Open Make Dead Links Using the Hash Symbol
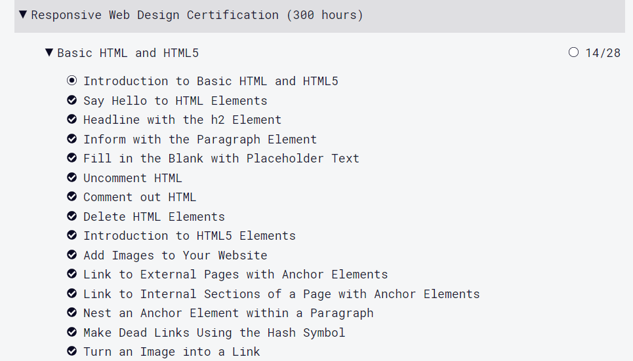Image resolution: width=633 pixels, height=361 pixels. [x=214, y=332]
